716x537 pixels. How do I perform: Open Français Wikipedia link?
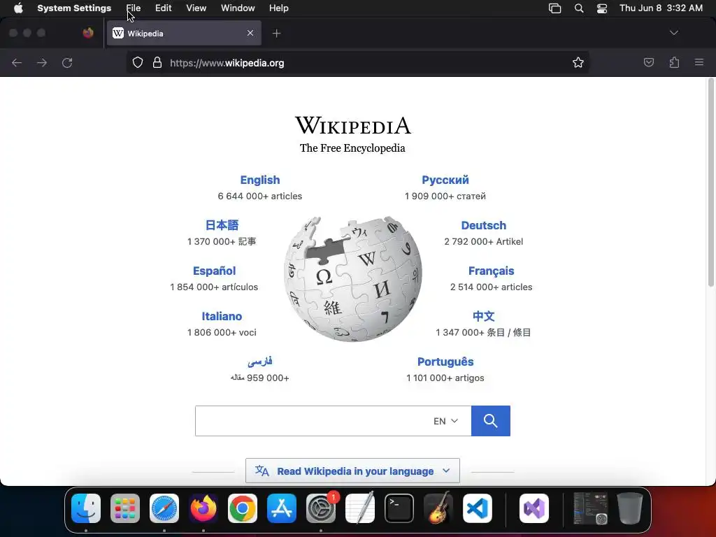[491, 271]
